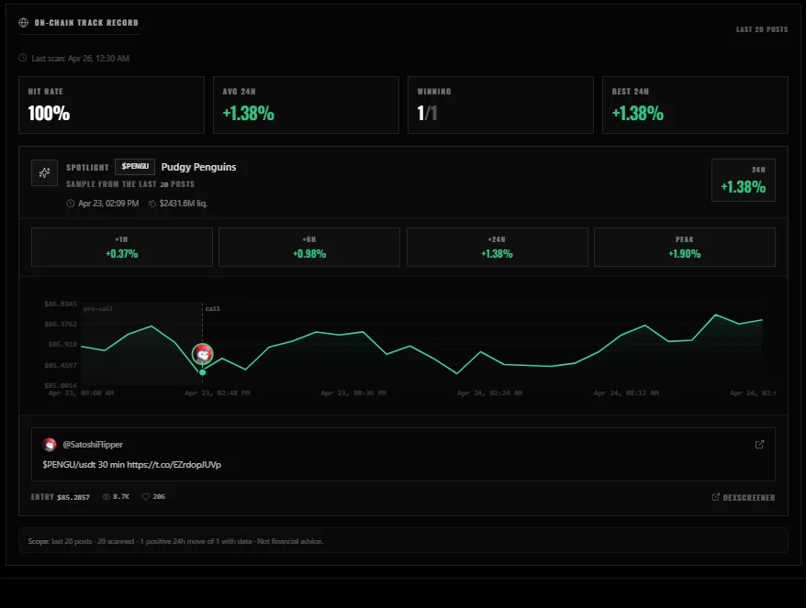Click the Last 20 Posts label
806x608 pixels.
pos(762,29)
